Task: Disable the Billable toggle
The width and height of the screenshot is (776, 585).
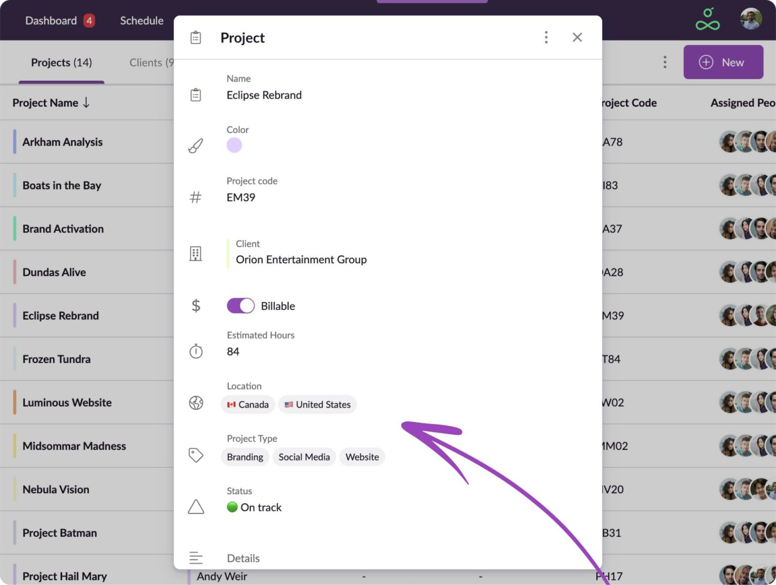Action: (x=240, y=306)
